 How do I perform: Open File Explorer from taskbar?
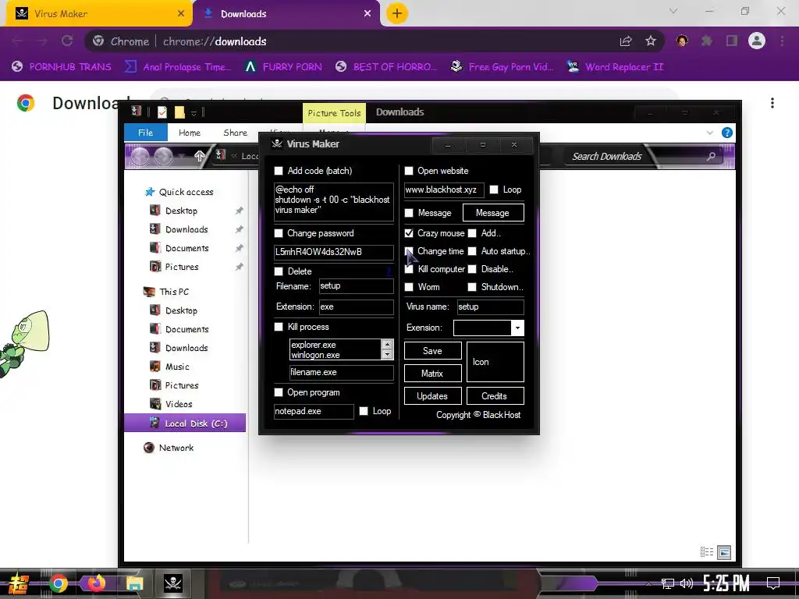[134, 583]
